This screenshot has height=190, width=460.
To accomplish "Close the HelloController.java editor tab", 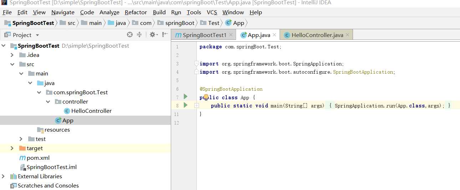I will pos(347,35).
